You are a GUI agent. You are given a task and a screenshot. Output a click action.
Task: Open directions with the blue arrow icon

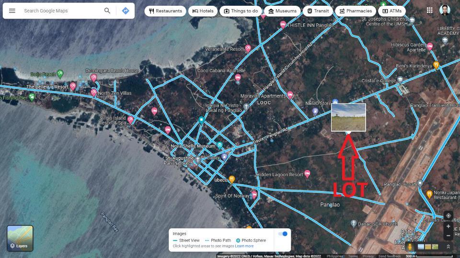[126, 11]
